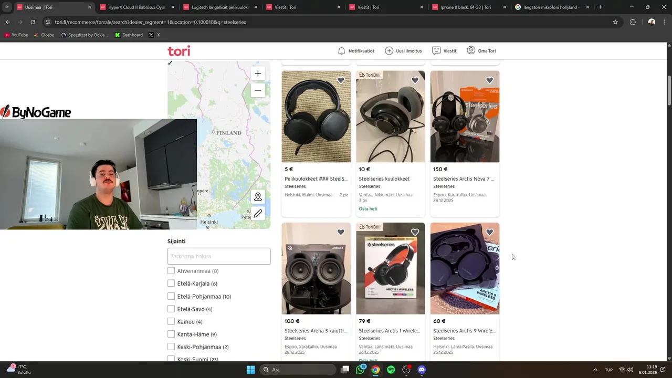The width and height of the screenshot is (672, 378).
Task: Switch to the langaton mikrofoni hollyland tab
Action: point(552,7)
